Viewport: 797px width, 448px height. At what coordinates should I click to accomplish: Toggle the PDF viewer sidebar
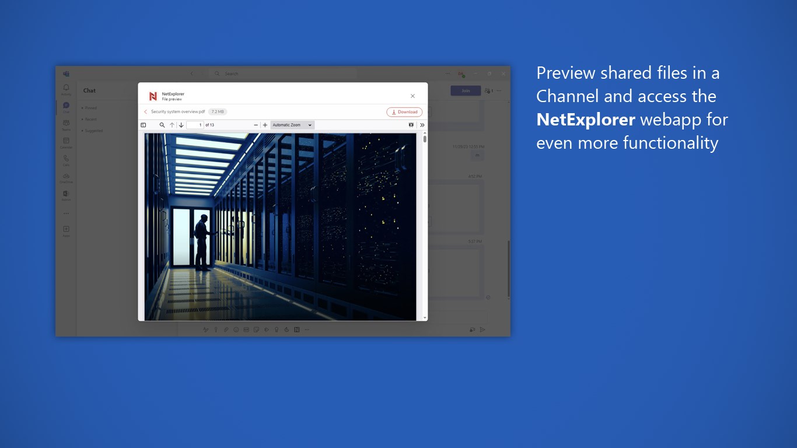(x=144, y=125)
